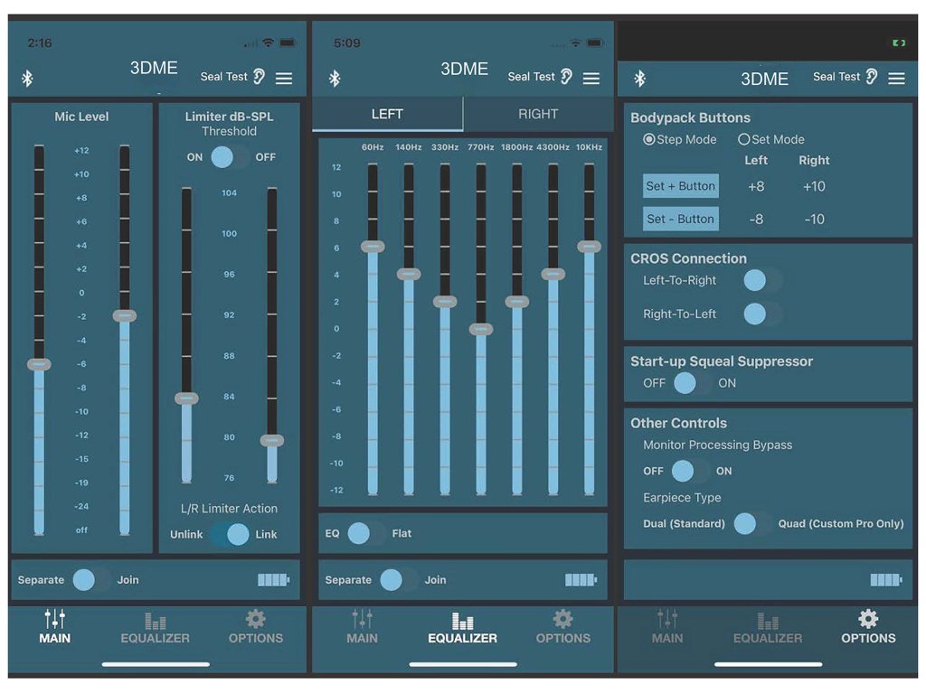Open hamburger menu on Equalizer screen

591,78
